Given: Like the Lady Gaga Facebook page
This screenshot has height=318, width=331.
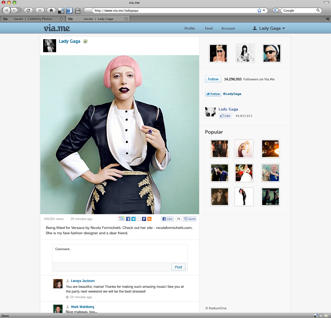Looking at the screenshot, I should pos(225,116).
